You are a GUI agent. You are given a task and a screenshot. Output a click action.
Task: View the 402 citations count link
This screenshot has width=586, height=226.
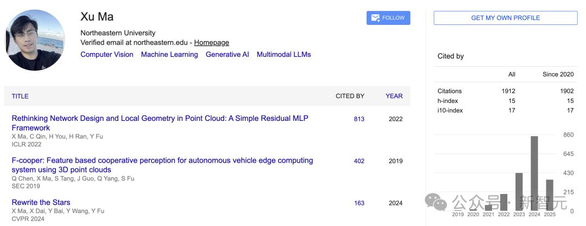click(359, 161)
